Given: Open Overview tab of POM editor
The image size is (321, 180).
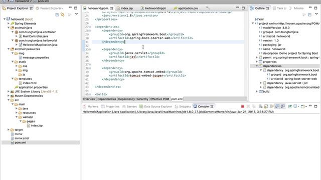Looking at the screenshot, I should click(89, 99).
